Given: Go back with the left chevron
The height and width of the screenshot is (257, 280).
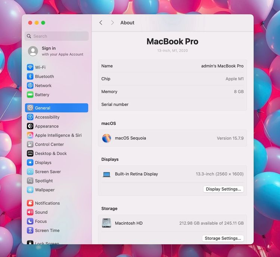Looking at the screenshot, I should [101, 23].
